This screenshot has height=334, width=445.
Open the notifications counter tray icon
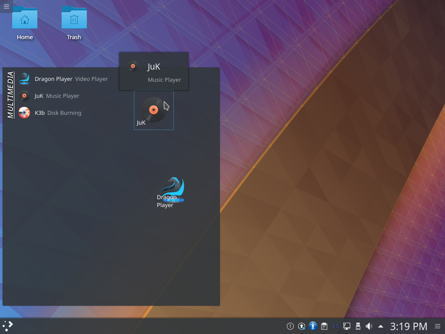[290, 326]
